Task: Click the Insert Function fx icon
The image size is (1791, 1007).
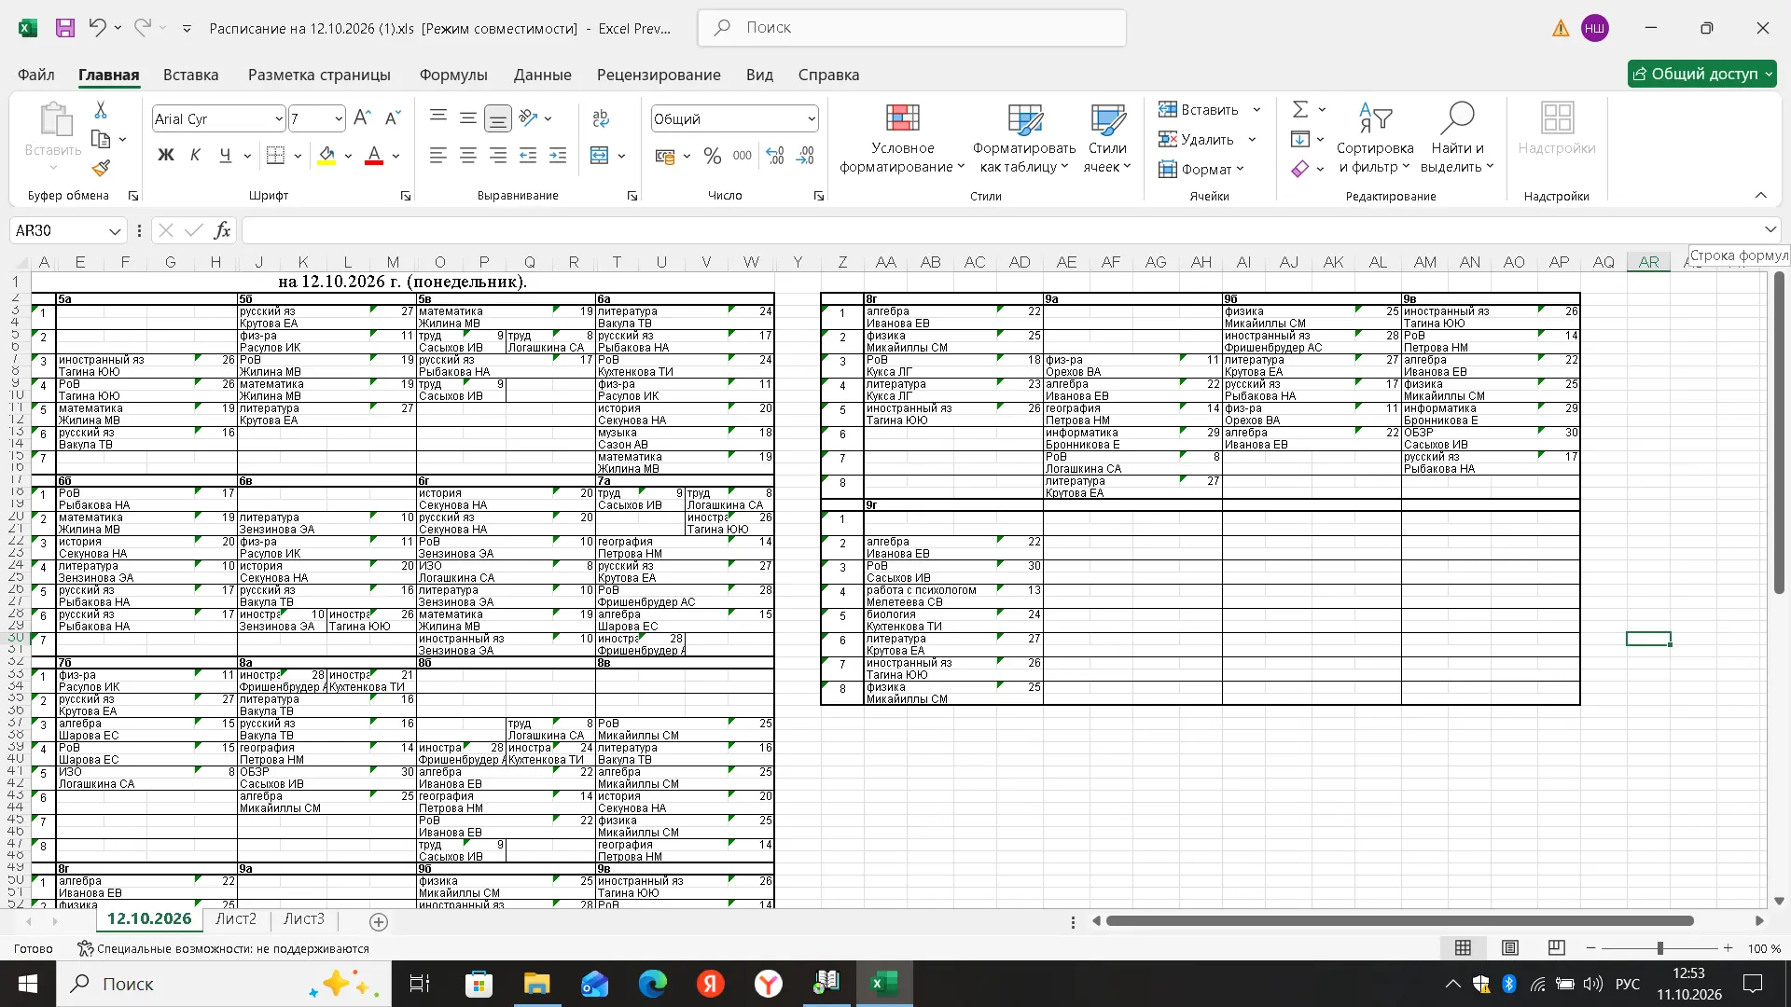Action: point(222,230)
